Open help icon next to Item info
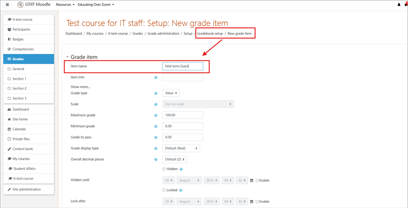Image resolution: width=408 pixels, height=208 pixels. pyautogui.click(x=156, y=77)
